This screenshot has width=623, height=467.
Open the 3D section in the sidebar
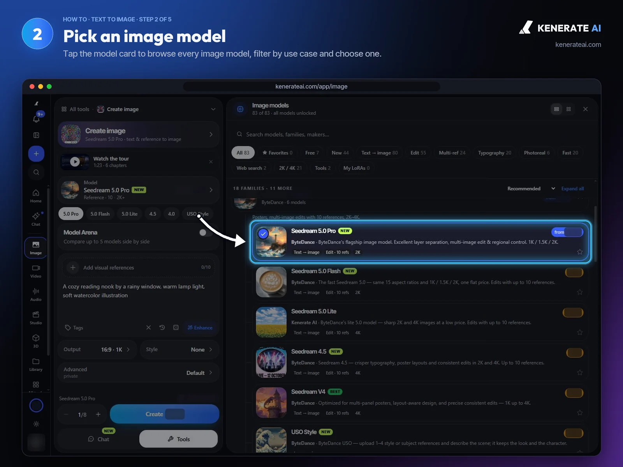[36, 341]
